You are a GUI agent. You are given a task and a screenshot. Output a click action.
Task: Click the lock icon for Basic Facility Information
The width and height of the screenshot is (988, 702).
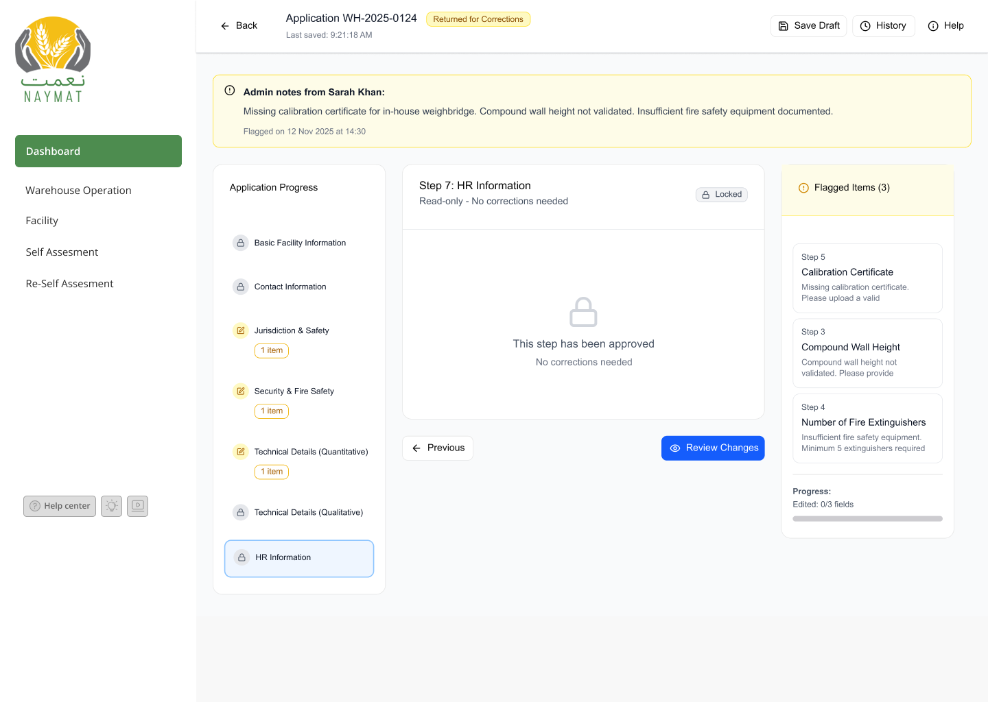(x=241, y=243)
